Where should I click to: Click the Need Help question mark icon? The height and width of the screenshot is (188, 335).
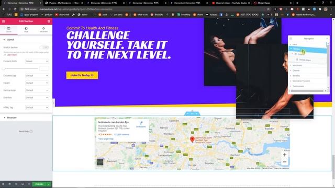pos(31,131)
